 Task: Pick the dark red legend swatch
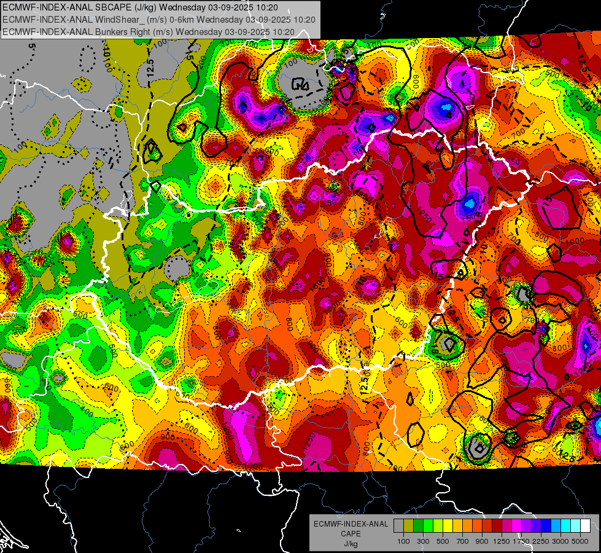coord(497,526)
